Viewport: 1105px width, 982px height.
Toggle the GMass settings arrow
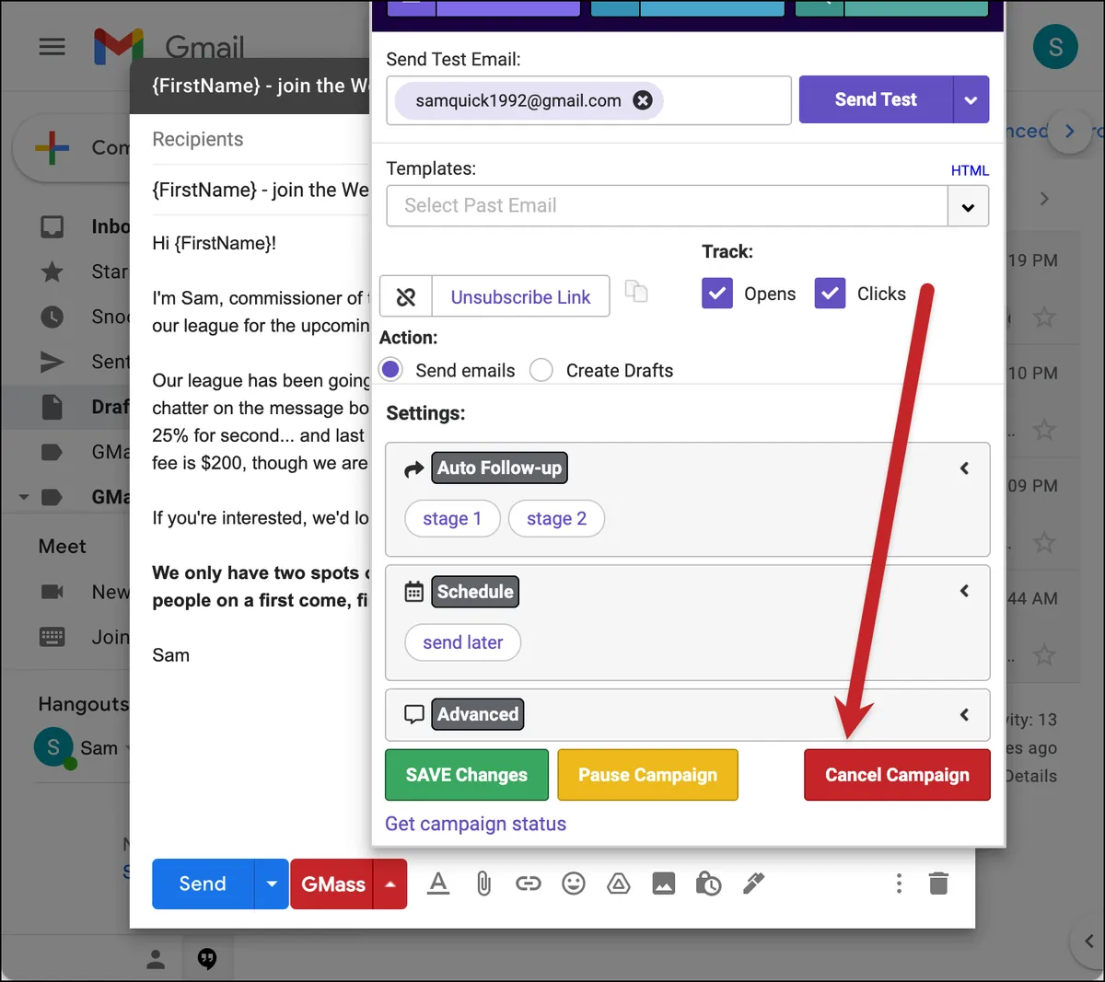[x=390, y=884]
